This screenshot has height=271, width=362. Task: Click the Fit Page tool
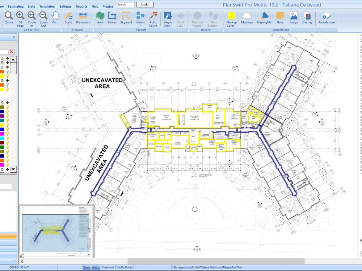[x=20, y=19]
